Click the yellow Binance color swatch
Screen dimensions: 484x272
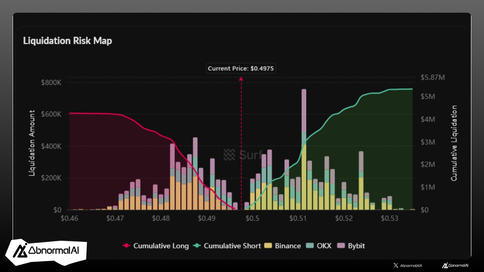[268, 246]
